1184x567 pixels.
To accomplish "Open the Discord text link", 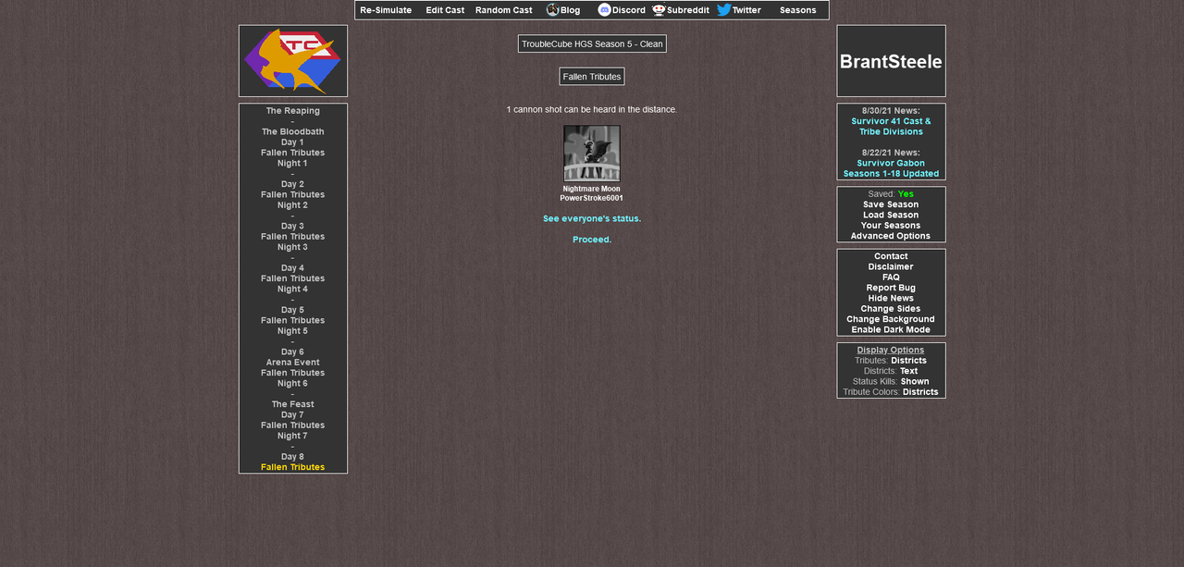I will point(629,10).
